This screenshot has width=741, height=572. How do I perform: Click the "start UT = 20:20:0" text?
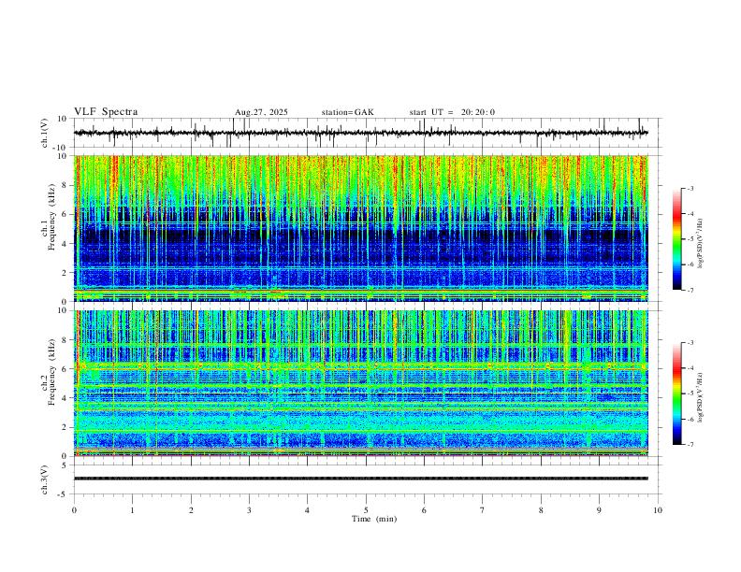pyautogui.click(x=452, y=112)
